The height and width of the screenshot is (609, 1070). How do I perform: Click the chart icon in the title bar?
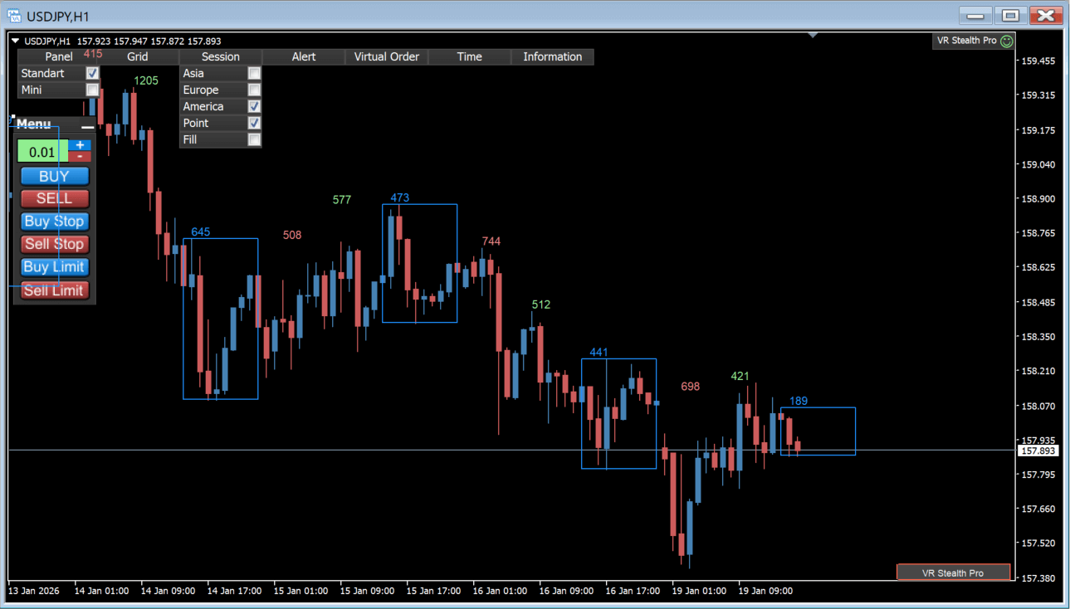(14, 16)
